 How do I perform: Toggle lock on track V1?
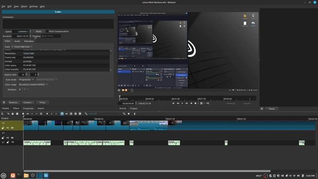coord(3,138)
